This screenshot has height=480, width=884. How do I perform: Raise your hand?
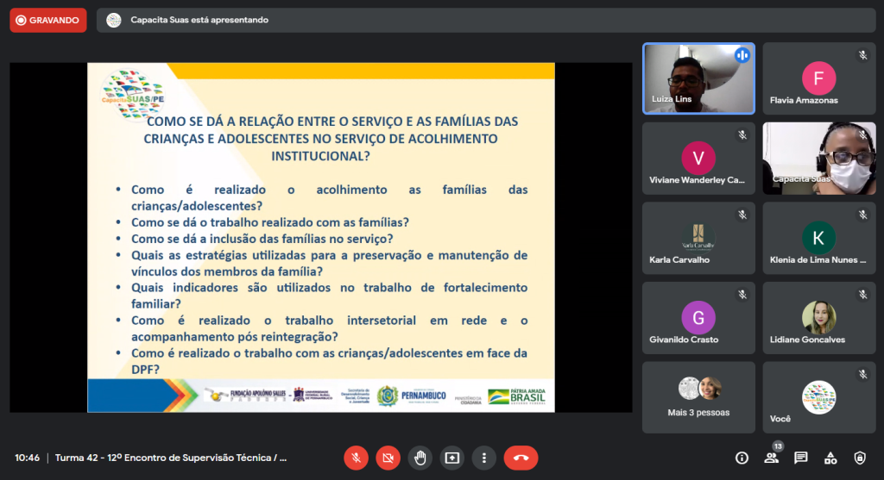(420, 458)
